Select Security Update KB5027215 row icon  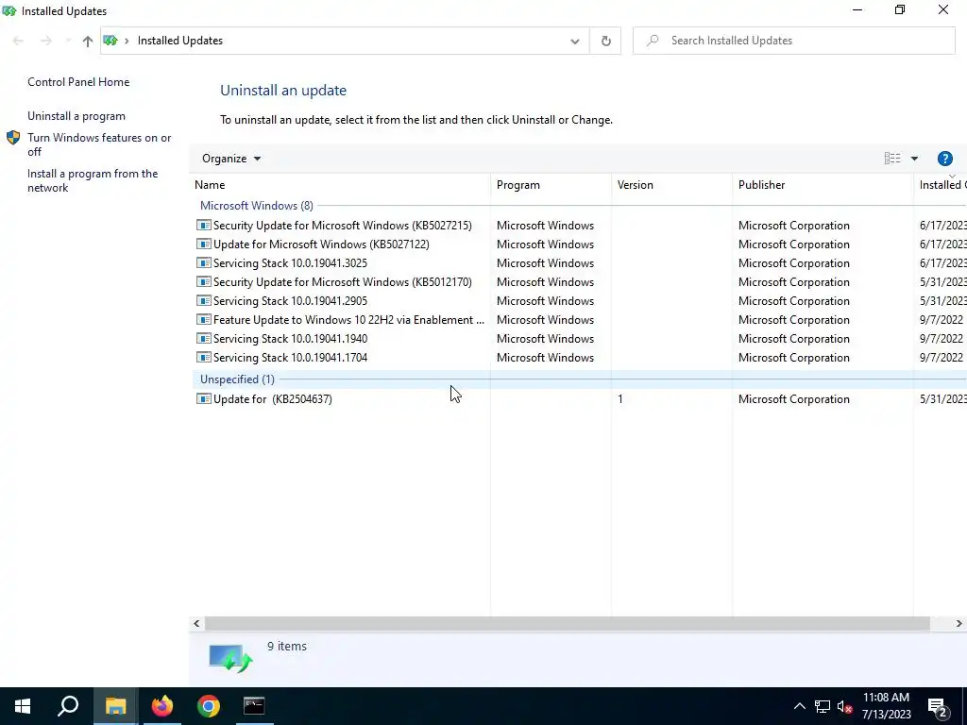pos(204,225)
